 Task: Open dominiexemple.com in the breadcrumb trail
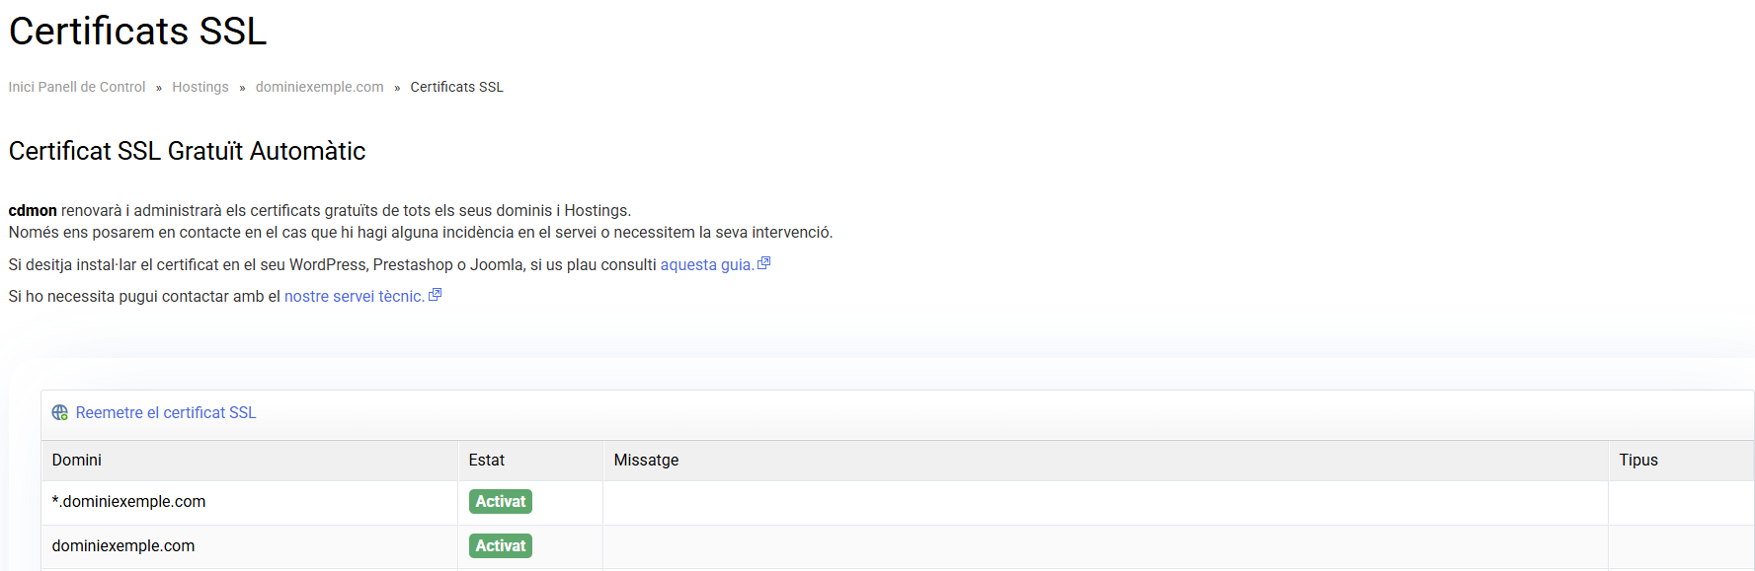(x=319, y=87)
